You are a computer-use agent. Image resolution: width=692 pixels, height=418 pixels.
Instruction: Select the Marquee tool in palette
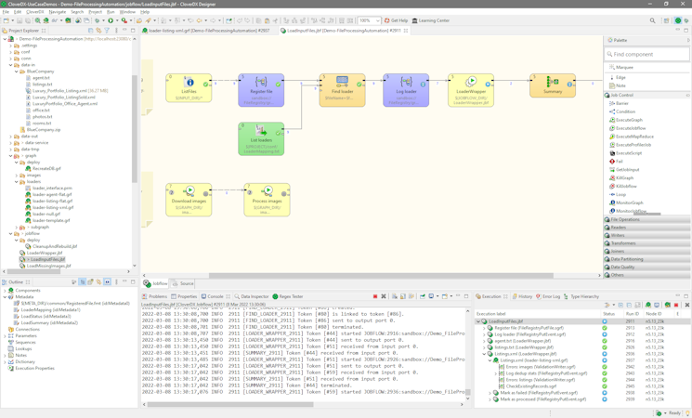coord(624,67)
